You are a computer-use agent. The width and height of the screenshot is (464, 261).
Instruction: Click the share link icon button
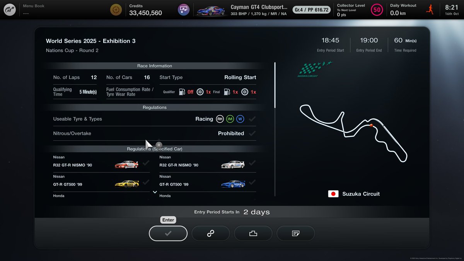pos(211,233)
